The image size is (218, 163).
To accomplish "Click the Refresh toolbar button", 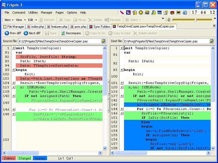I will click(47, 20).
